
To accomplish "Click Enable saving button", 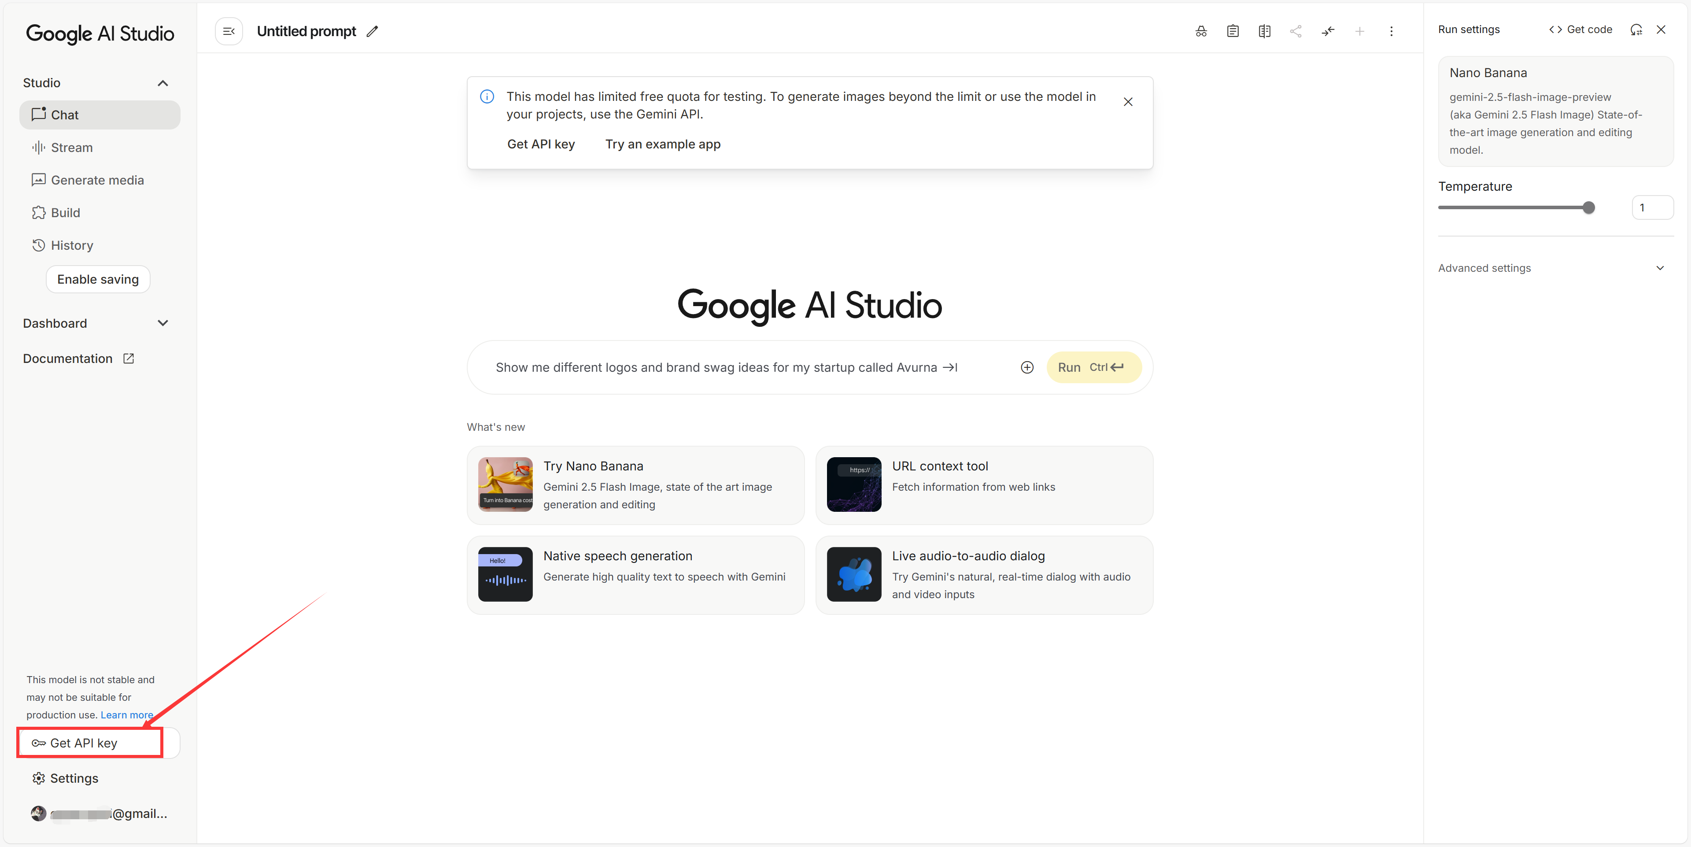I will (98, 279).
